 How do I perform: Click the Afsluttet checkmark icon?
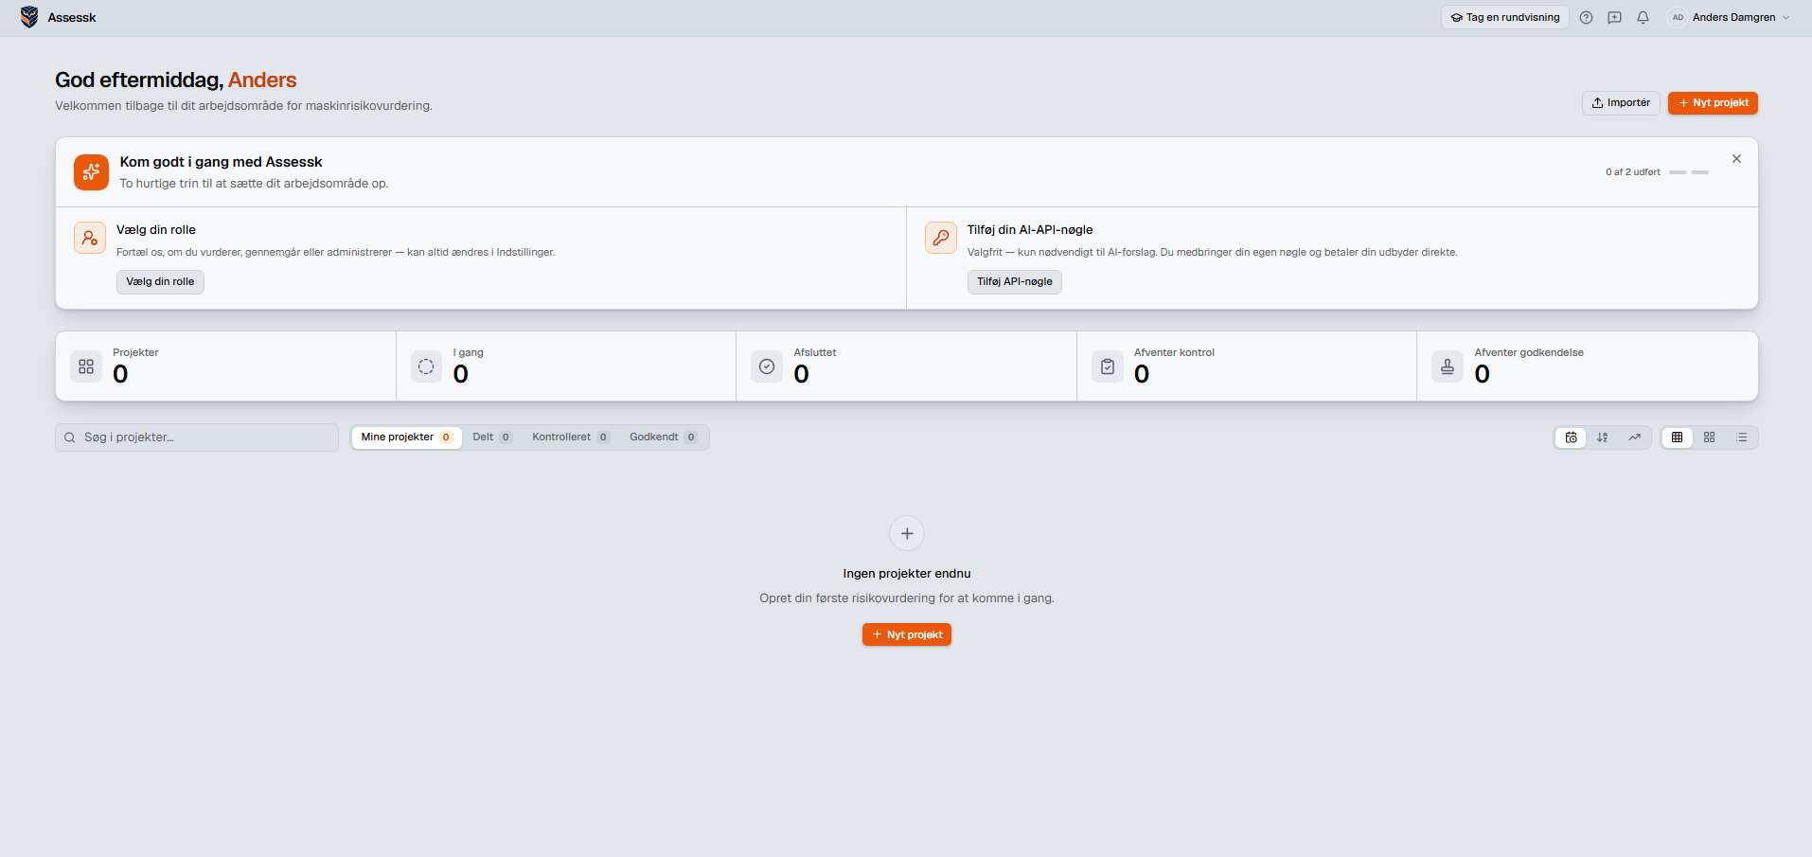(767, 366)
